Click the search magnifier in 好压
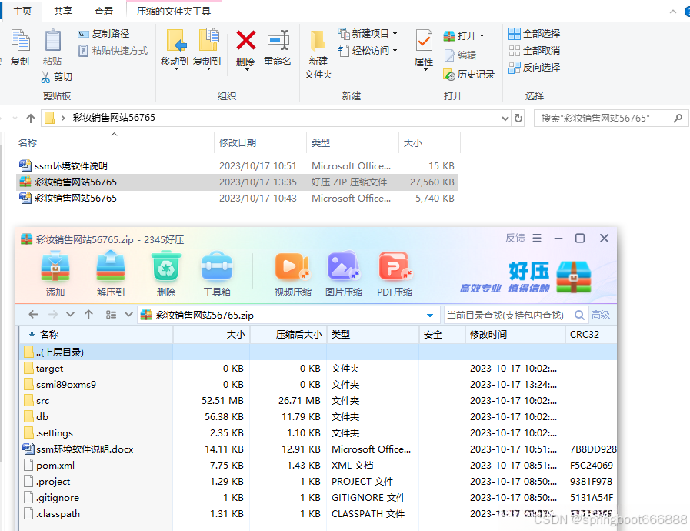The height and width of the screenshot is (531, 690). point(579,316)
